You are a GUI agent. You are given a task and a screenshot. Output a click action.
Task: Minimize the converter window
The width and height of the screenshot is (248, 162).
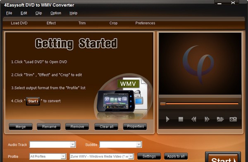[x=219, y=3]
